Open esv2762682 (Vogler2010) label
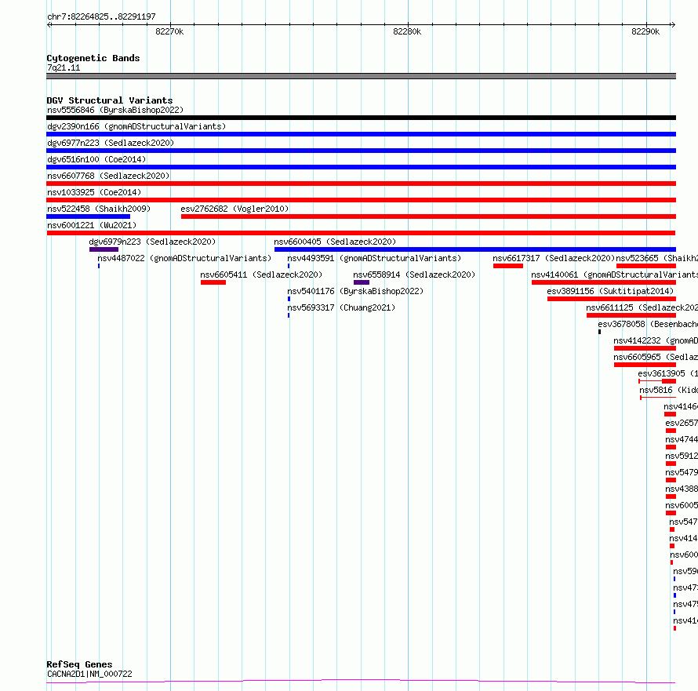Image resolution: width=698 pixels, height=691 pixels. (234, 209)
